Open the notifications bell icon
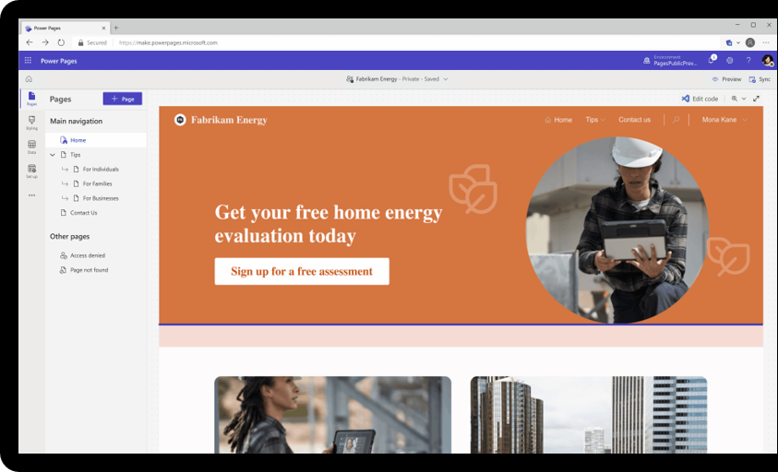 711,60
